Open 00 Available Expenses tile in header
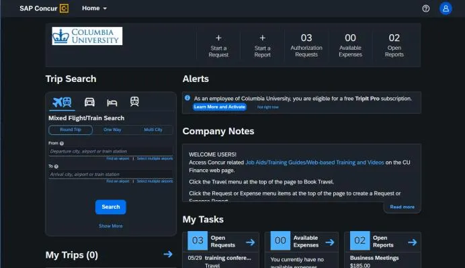Image resolution: width=465 pixels, height=268 pixels. coord(350,45)
